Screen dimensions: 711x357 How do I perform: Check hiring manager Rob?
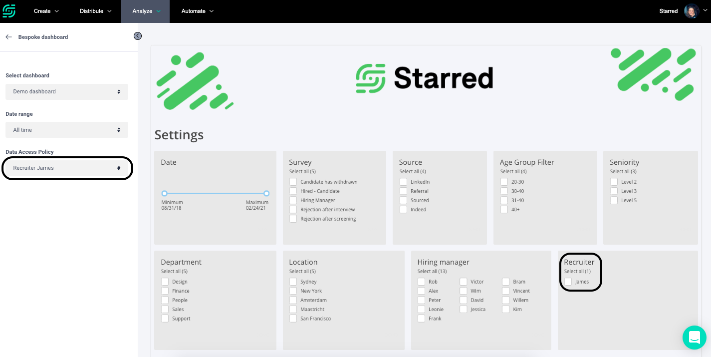click(x=422, y=282)
